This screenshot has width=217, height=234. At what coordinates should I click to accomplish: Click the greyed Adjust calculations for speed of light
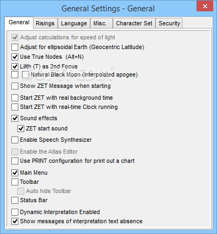pyautogui.click(x=15, y=38)
